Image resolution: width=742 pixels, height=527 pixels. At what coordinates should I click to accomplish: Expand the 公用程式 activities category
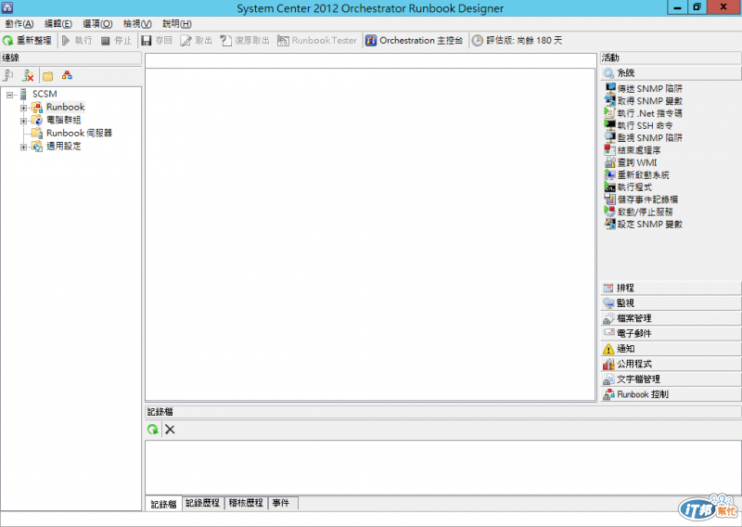pyautogui.click(x=671, y=364)
